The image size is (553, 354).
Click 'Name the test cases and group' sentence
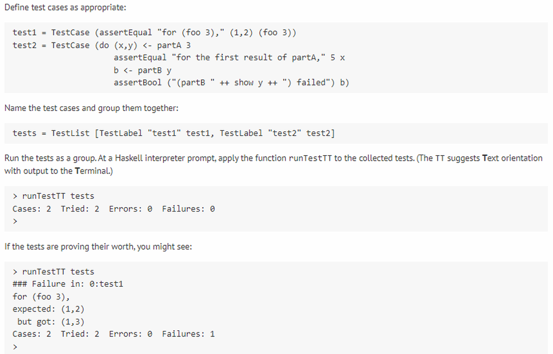click(x=91, y=108)
